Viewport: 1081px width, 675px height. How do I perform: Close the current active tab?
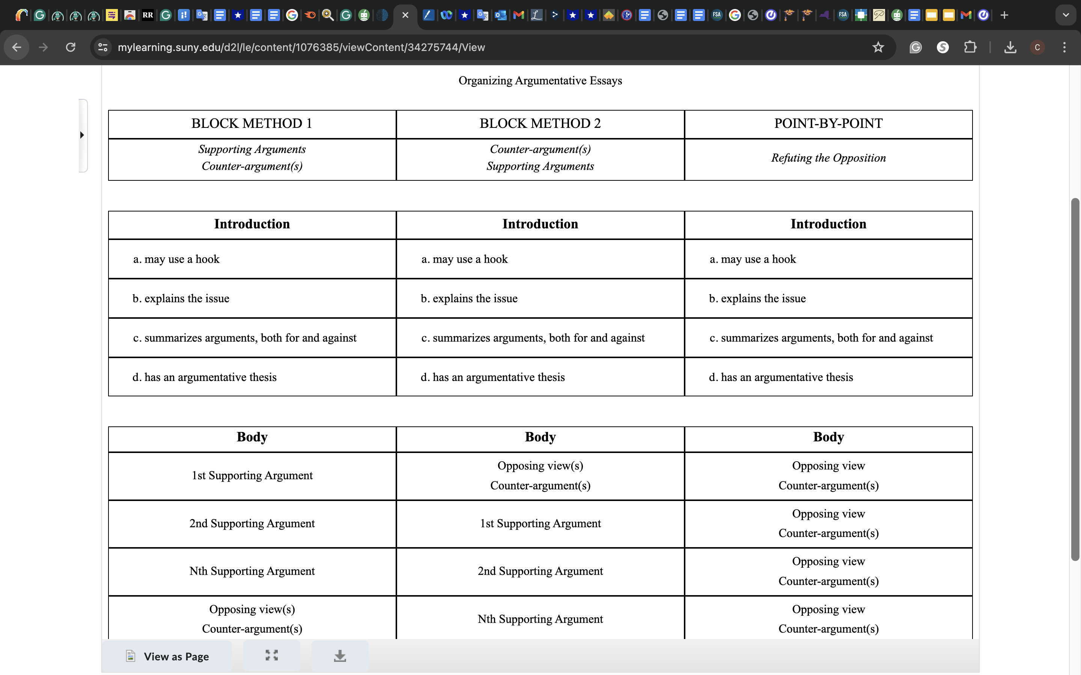point(405,15)
